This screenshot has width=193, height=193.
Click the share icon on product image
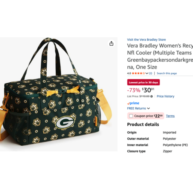112,43
